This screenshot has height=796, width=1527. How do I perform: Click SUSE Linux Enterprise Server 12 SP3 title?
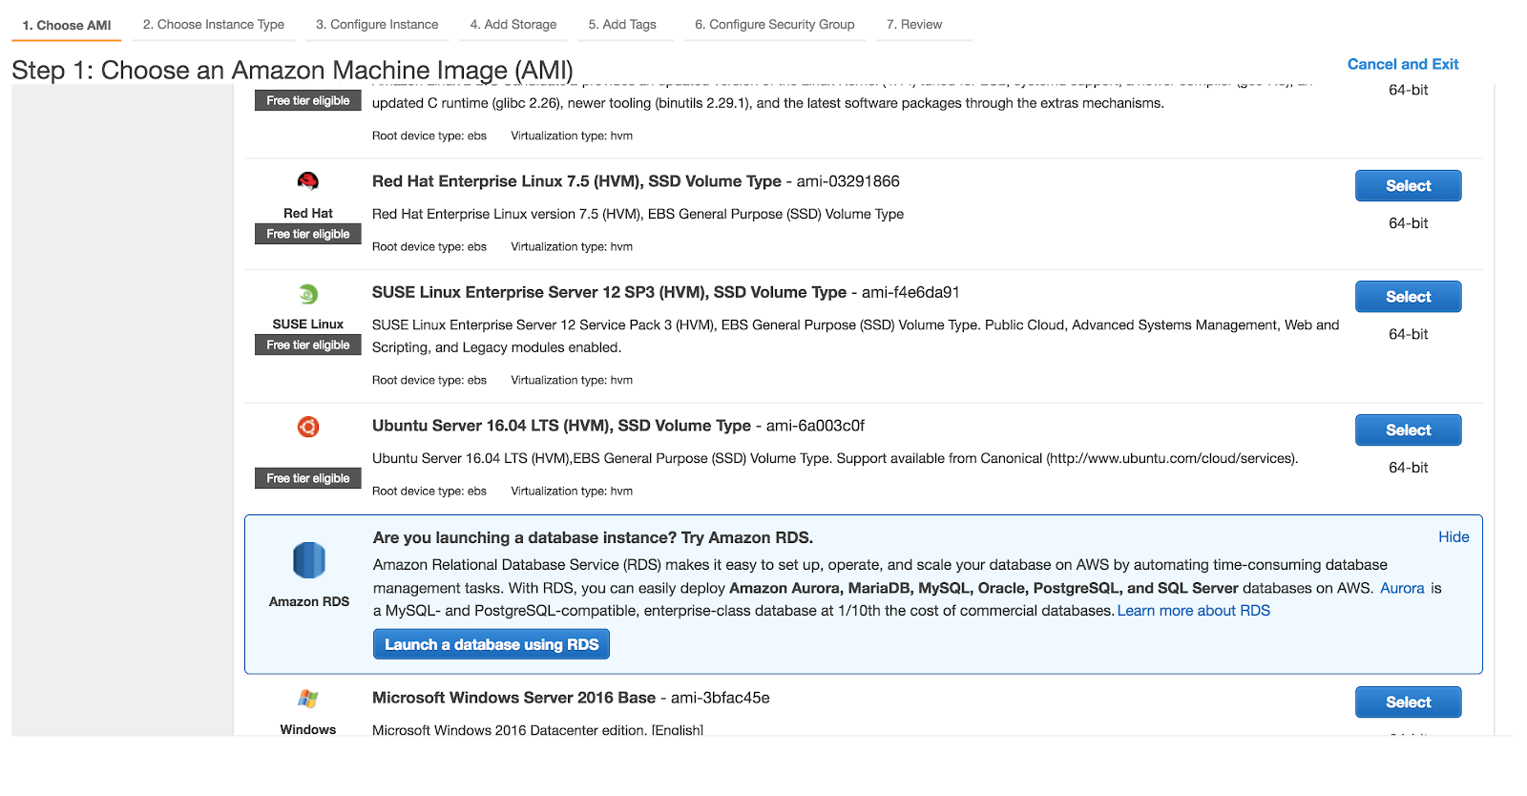(x=609, y=292)
